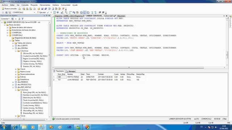Click the Save All icon
Viewport: 232px width, 130px height.
46,9
